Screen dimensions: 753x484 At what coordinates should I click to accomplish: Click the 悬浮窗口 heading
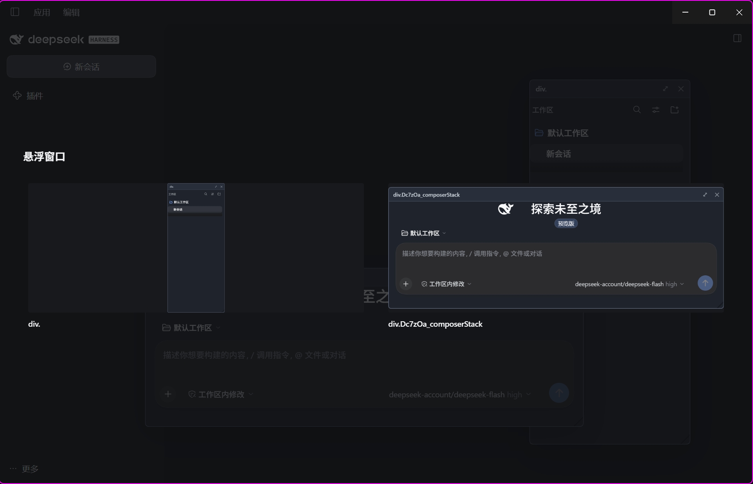click(44, 157)
